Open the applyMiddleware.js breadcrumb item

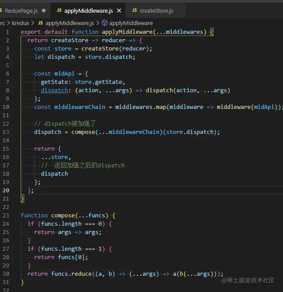70,23
